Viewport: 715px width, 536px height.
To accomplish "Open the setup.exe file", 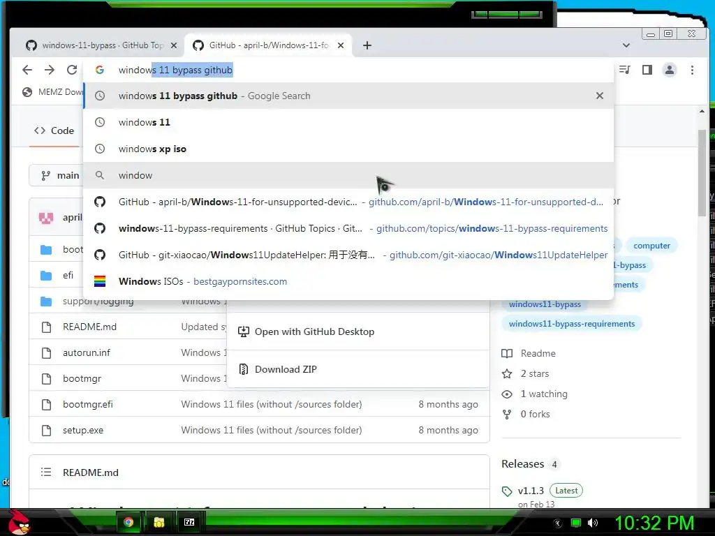I will tap(83, 430).
